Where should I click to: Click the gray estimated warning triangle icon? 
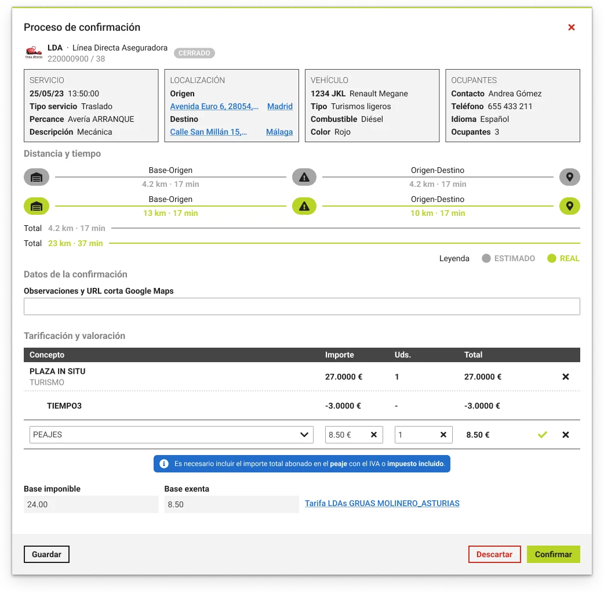pos(304,178)
